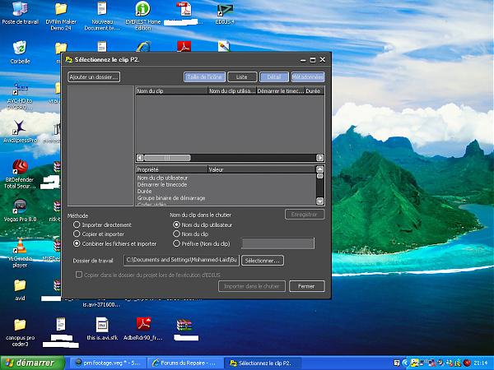Select the this is.avi.sfk file icon
Viewport: 494px width, 370px height.
tap(102, 328)
